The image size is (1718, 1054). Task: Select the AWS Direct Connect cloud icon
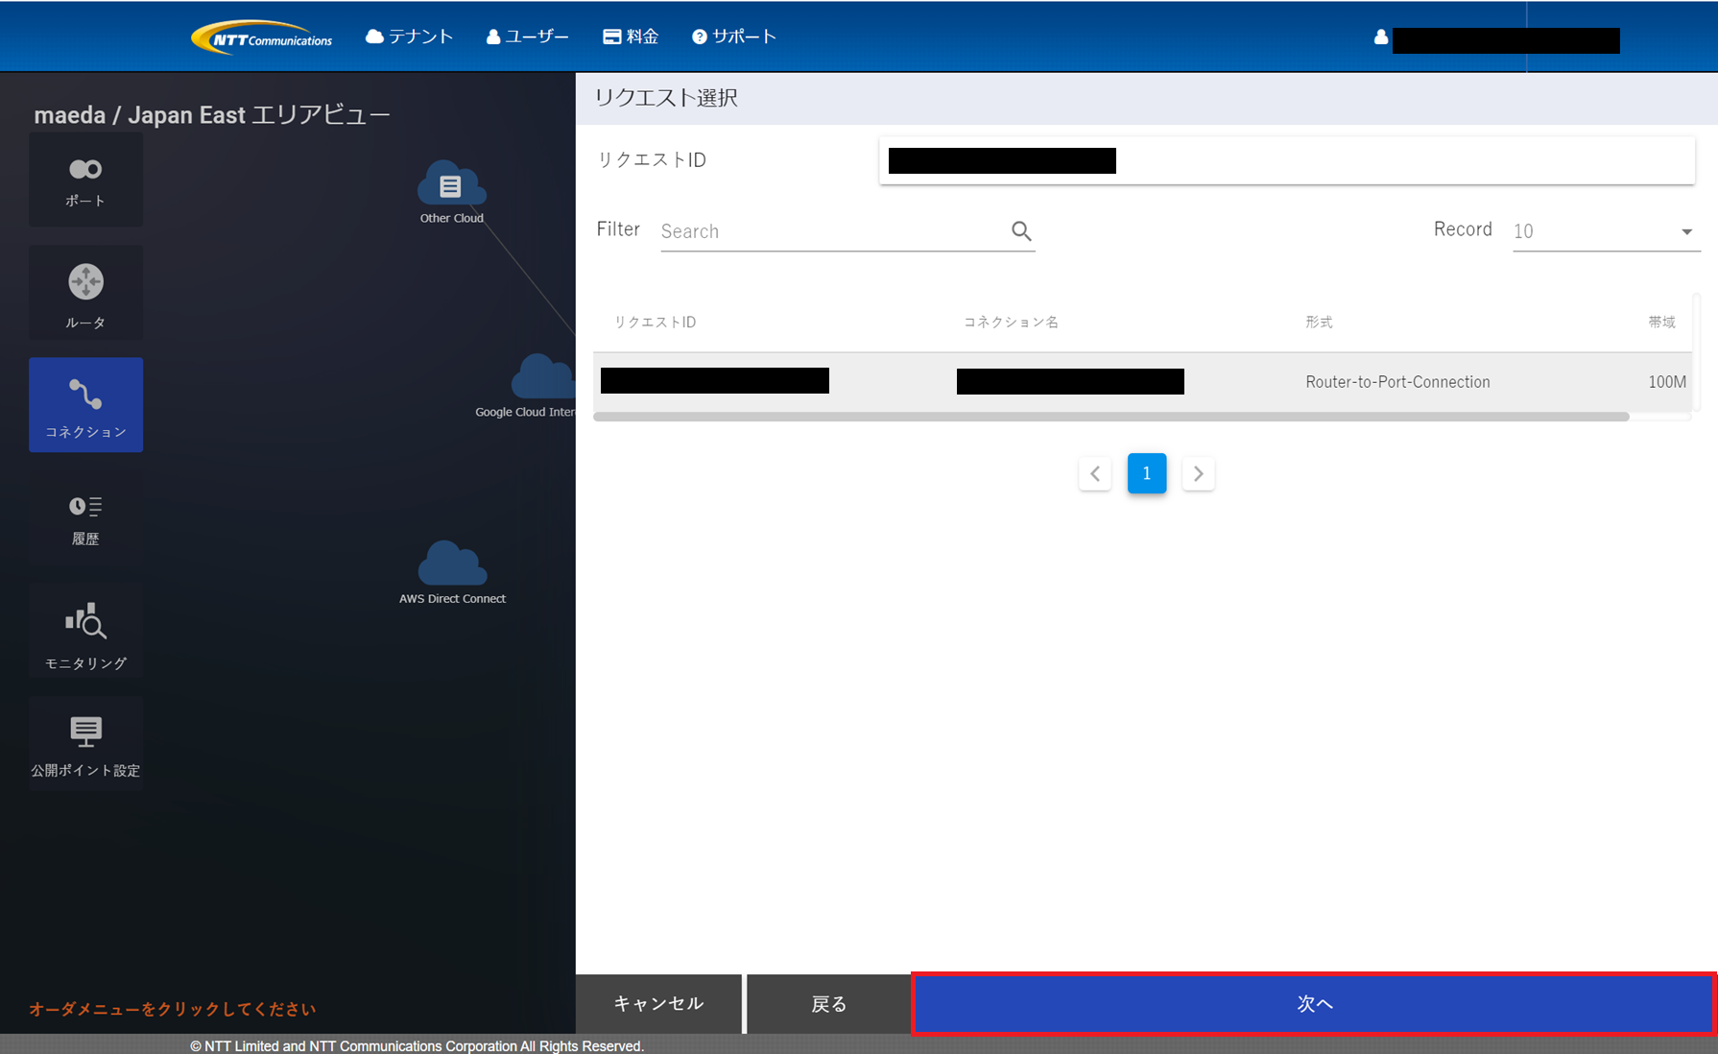452,564
